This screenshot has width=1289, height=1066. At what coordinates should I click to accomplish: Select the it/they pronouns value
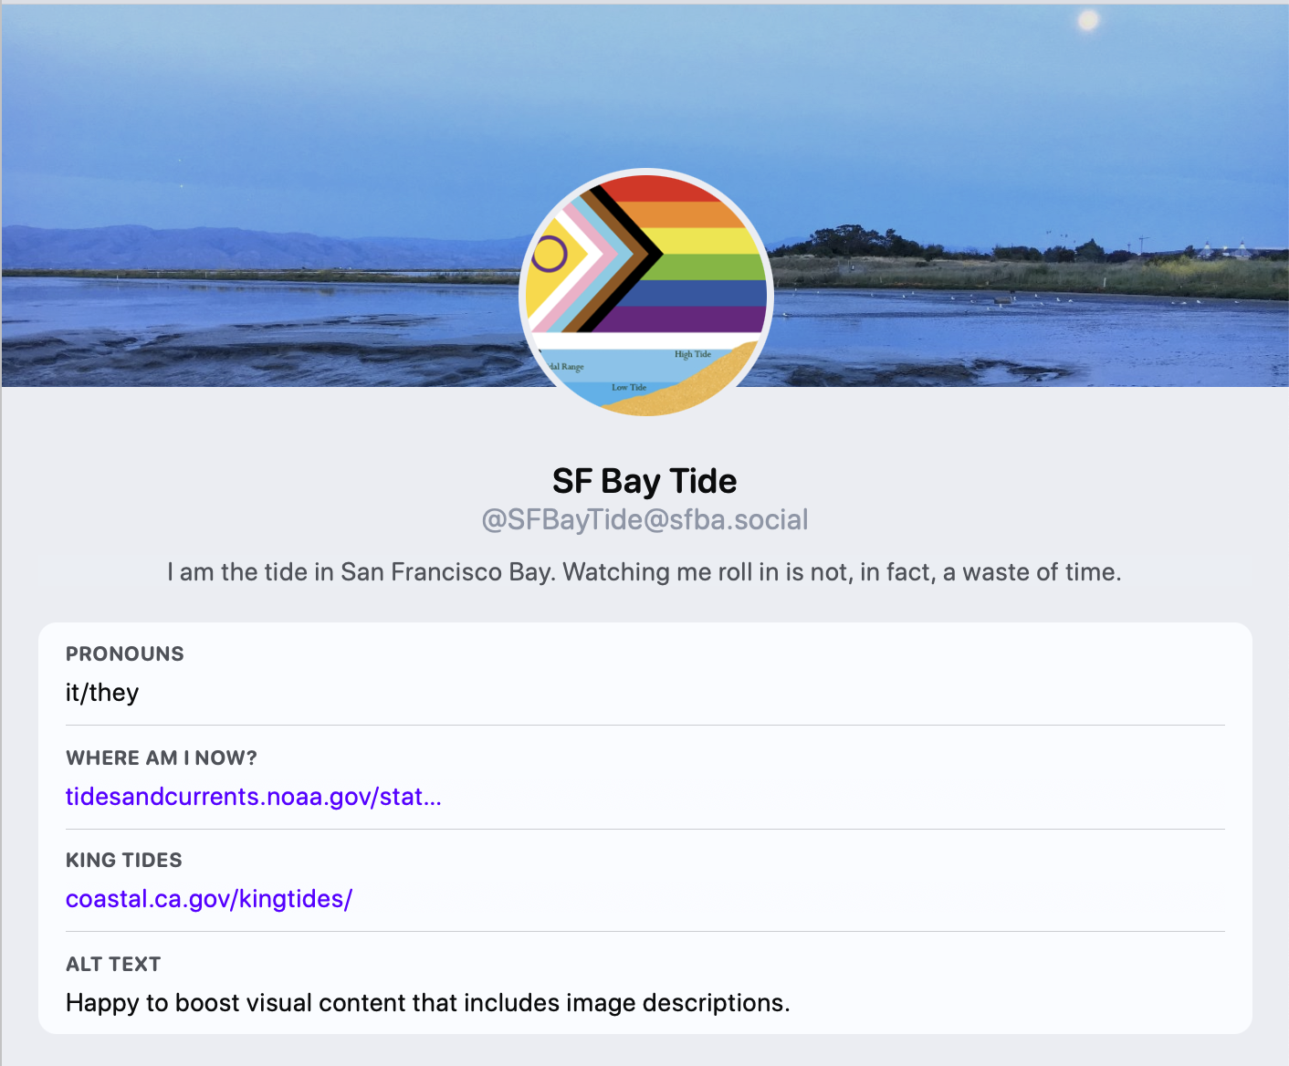click(102, 693)
